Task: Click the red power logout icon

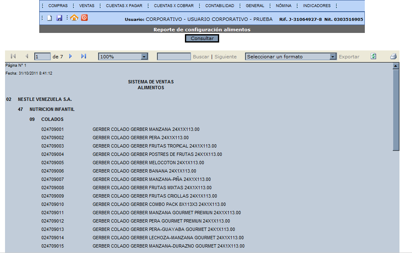Action: point(84,18)
